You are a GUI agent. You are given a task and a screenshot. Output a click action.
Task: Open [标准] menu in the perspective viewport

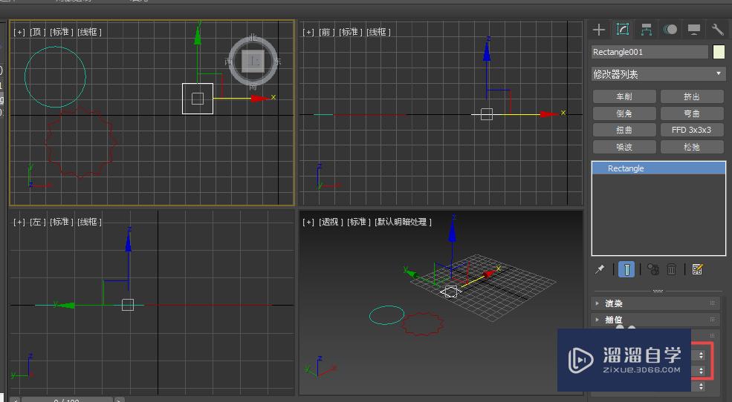(359, 222)
